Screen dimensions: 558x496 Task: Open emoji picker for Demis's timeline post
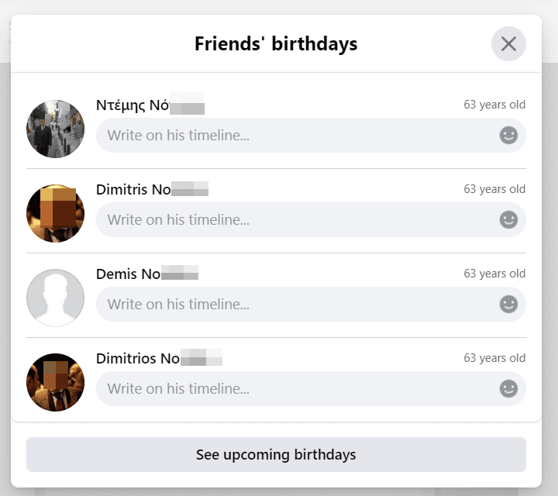(508, 305)
